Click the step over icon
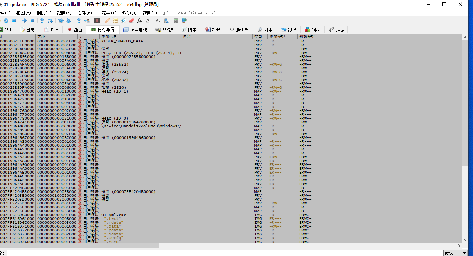Viewport: 473px width, 256px height. coord(50,21)
